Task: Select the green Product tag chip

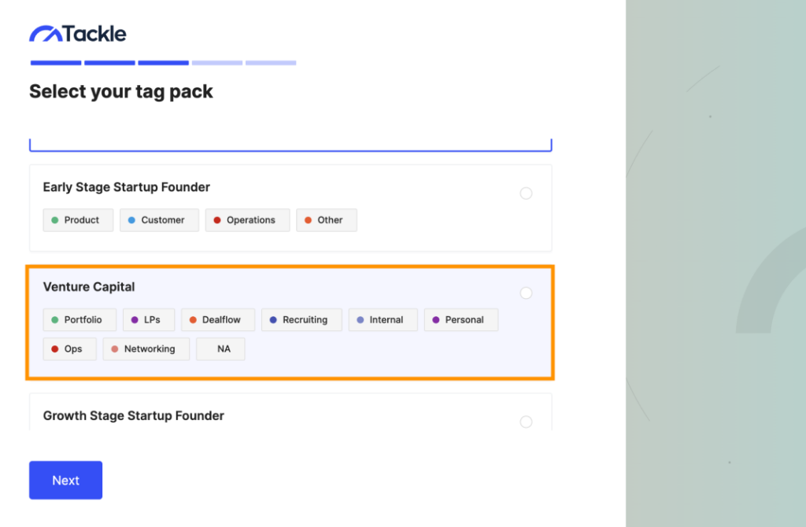Action: coord(78,219)
